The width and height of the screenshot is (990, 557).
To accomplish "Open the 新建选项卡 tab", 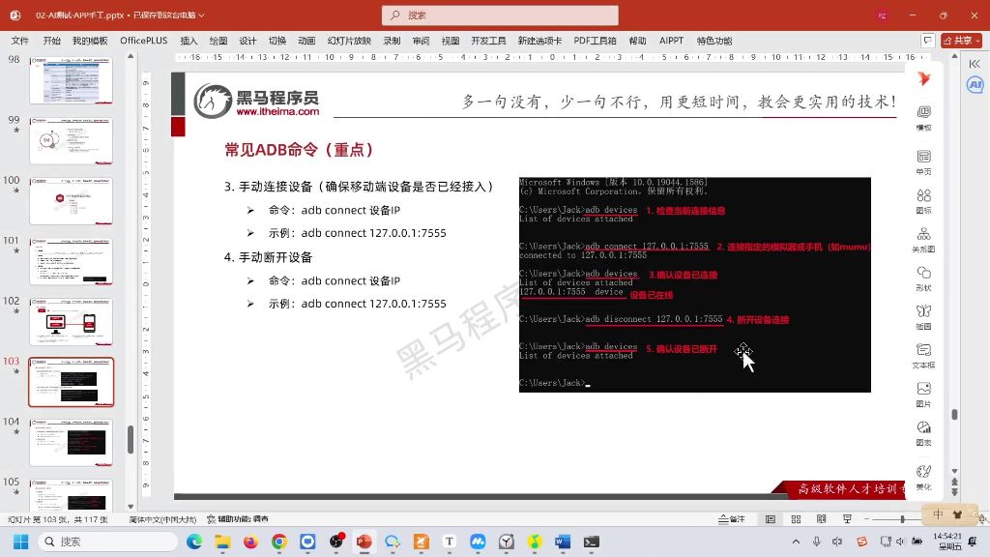I will (539, 41).
